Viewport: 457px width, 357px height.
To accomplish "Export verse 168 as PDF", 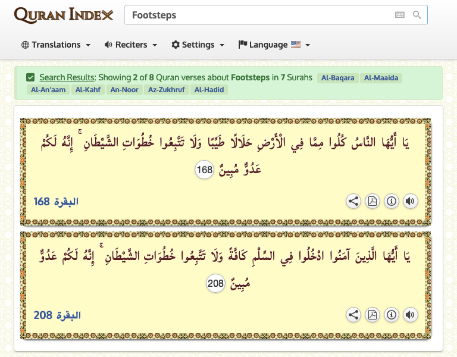I will pyautogui.click(x=372, y=201).
